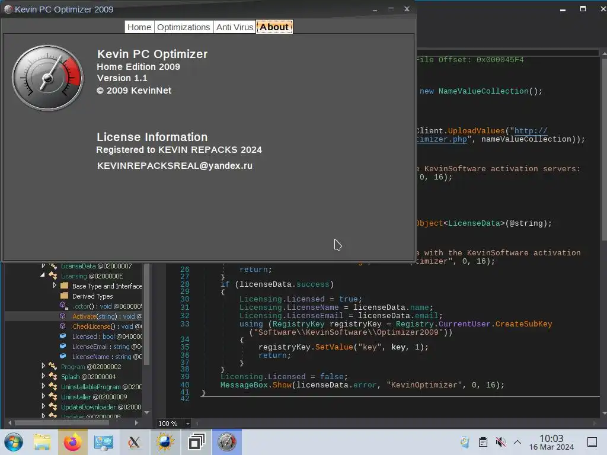
Task: Click the LicenseName field icon
Action: click(63, 356)
